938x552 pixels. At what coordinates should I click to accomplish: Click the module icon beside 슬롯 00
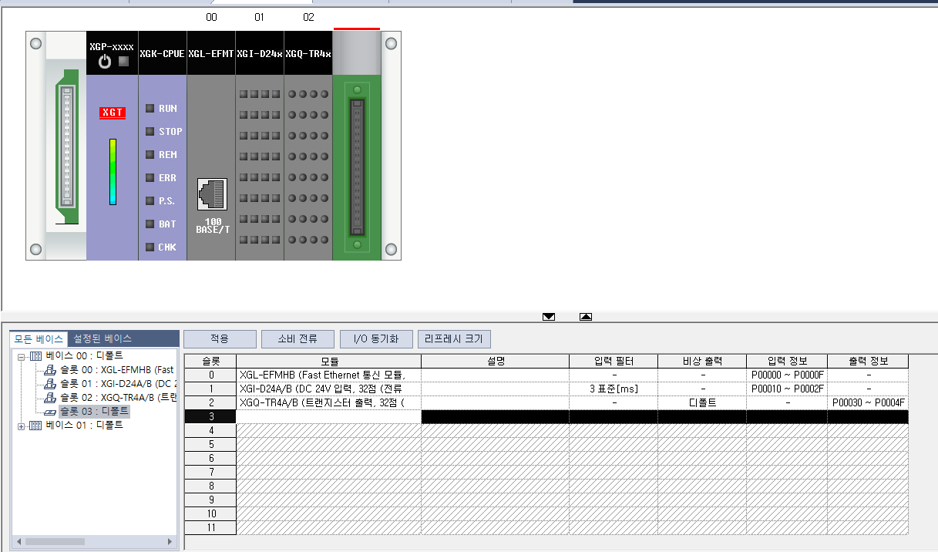[50, 370]
